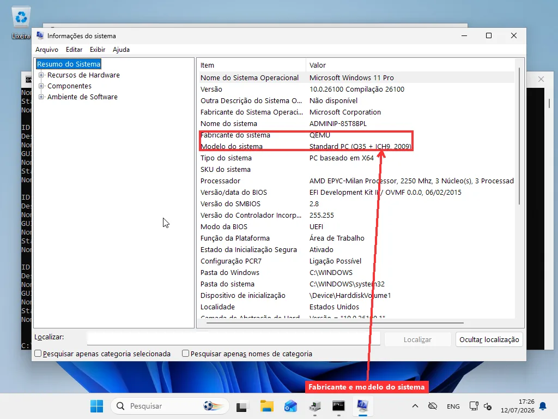This screenshot has height=419, width=558.
Task: Select Resumo do Sistema tree node
Action: [x=69, y=64]
